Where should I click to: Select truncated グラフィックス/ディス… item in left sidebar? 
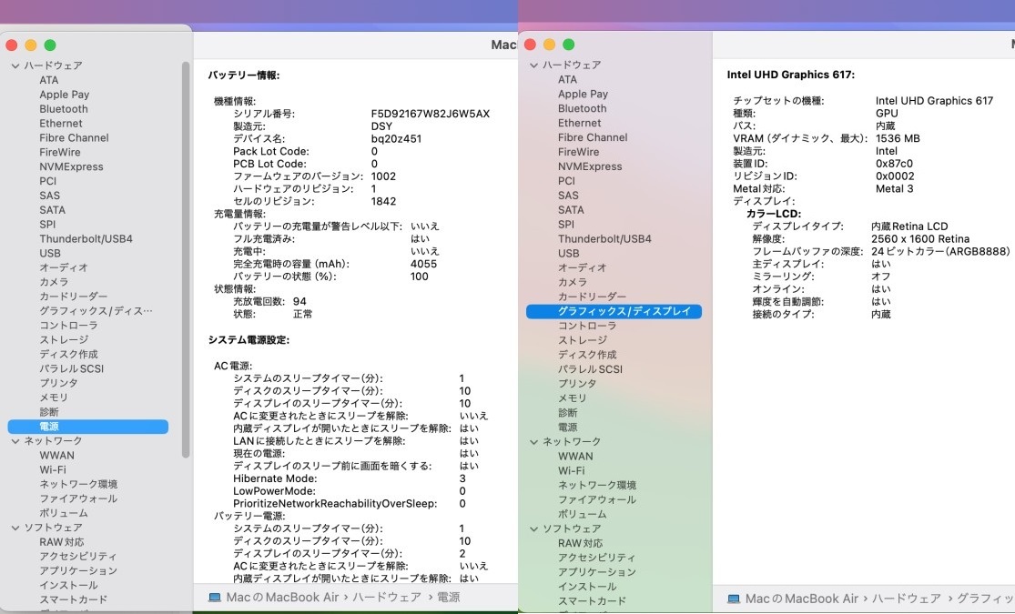click(x=96, y=311)
